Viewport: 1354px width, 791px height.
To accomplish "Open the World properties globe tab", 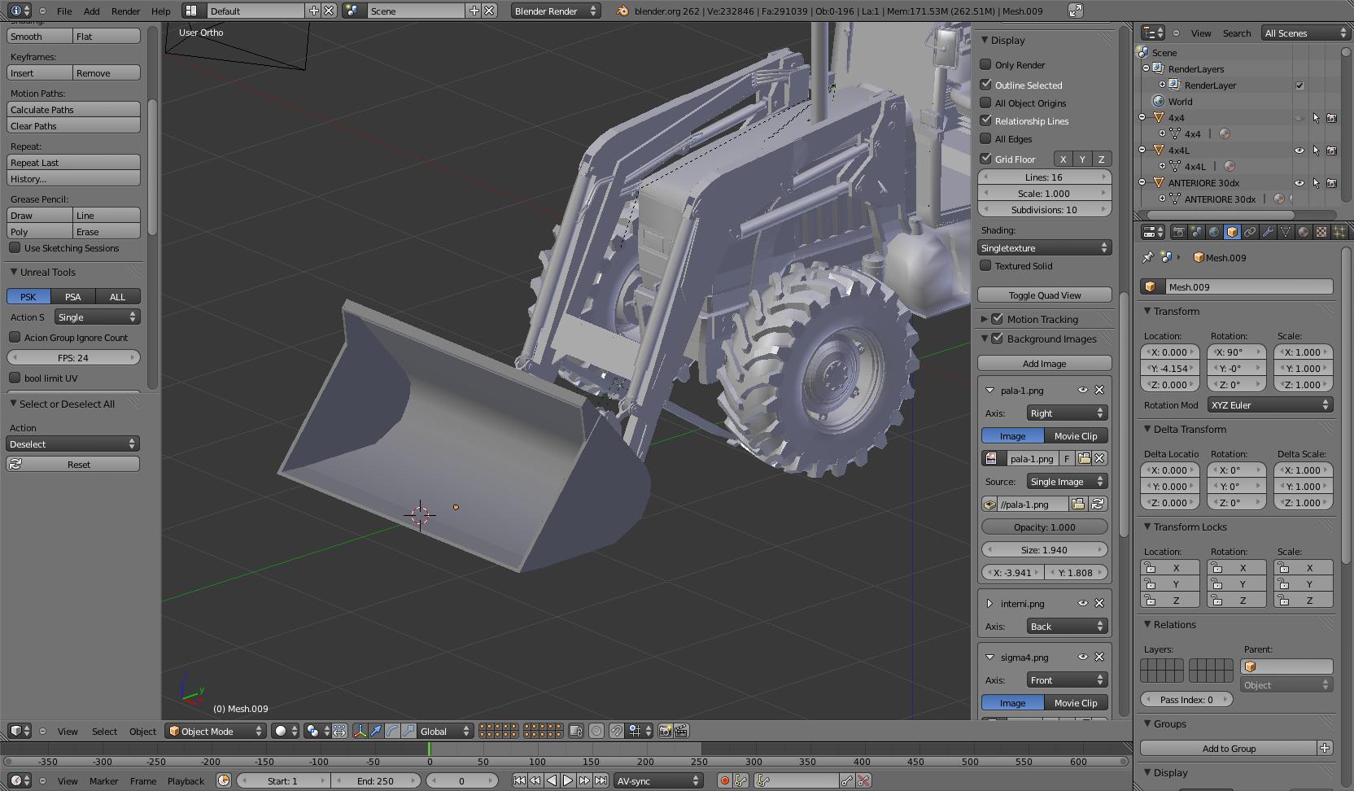I will point(1214,232).
